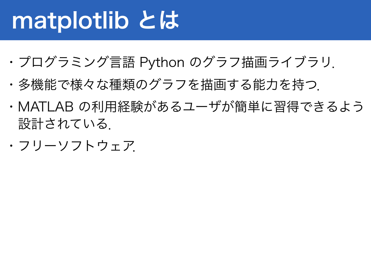
Task: Click the slide title "matplotlib とは"
Action: point(95,20)
